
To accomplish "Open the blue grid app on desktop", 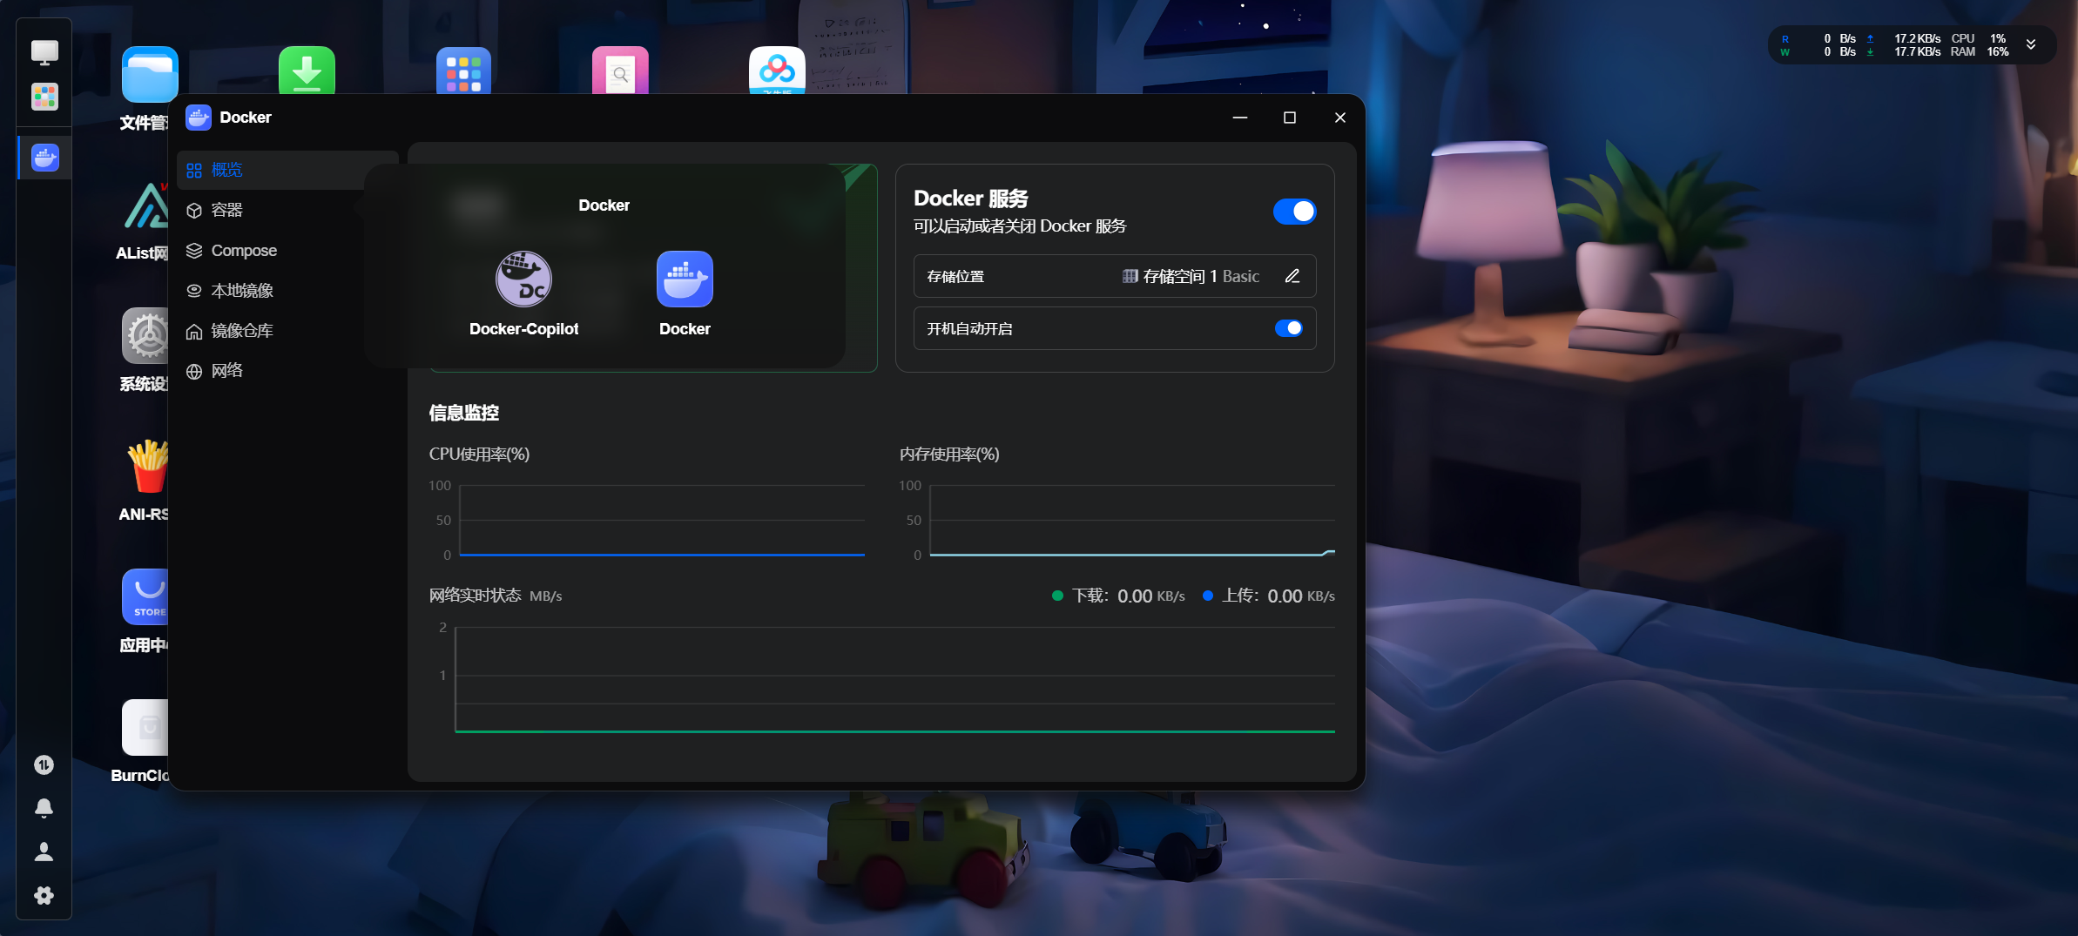I will [x=463, y=71].
